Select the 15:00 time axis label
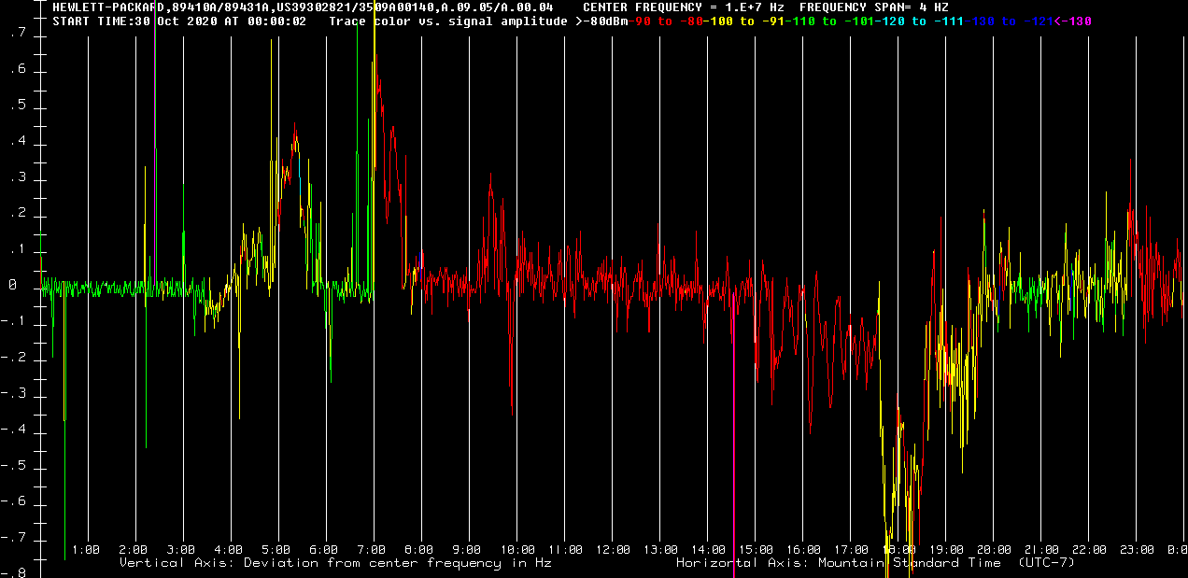The image size is (1188, 578). click(x=755, y=550)
